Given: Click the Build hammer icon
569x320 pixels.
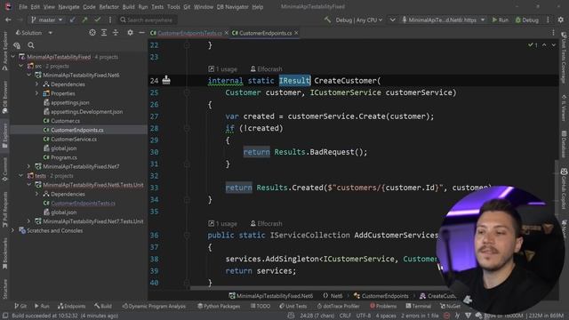Looking at the screenshot, I should (x=328, y=20).
